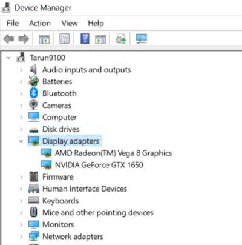Viewport: 242px width, 245px height.
Task: Expand the Keyboards category chevron
Action: (x=21, y=201)
